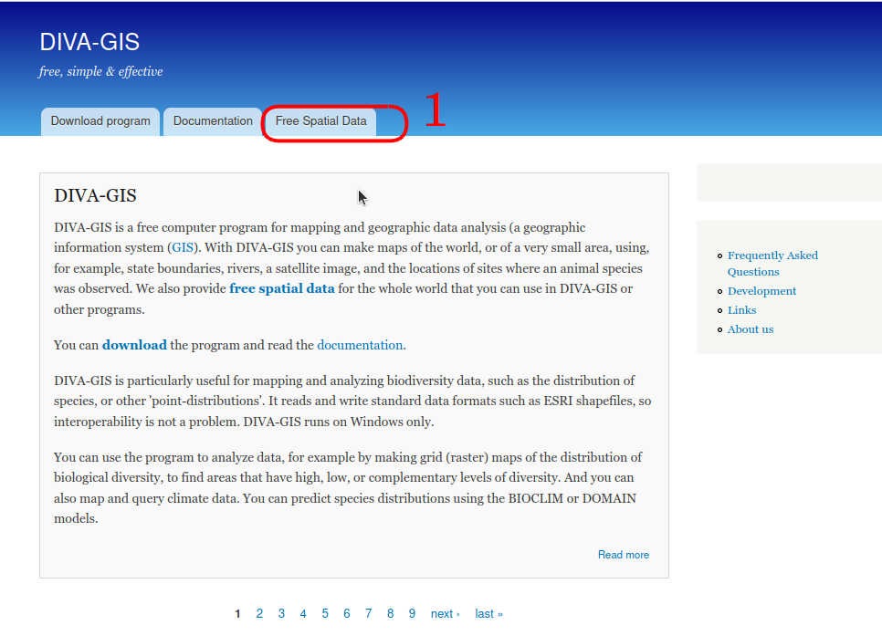882x636 pixels.
Task: Click the bold 'download' link
Action: pos(134,345)
